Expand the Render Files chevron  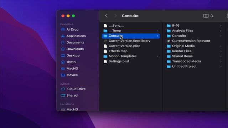click(x=221, y=51)
